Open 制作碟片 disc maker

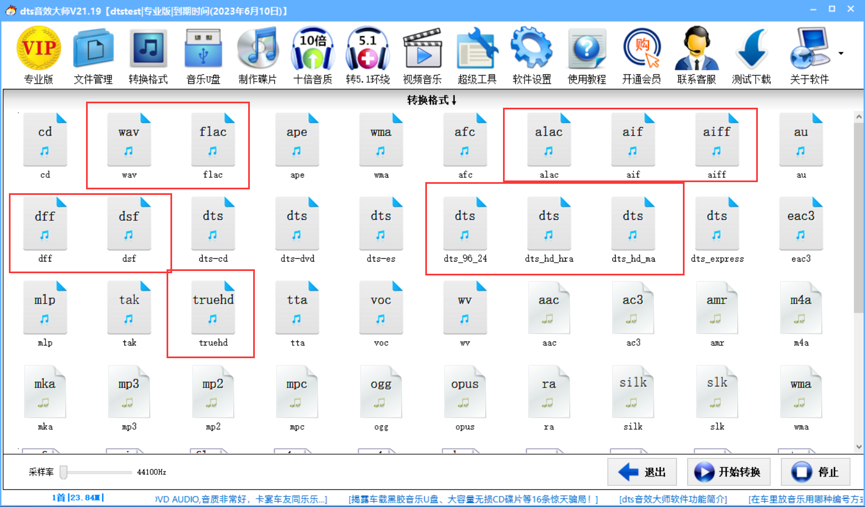click(x=258, y=56)
